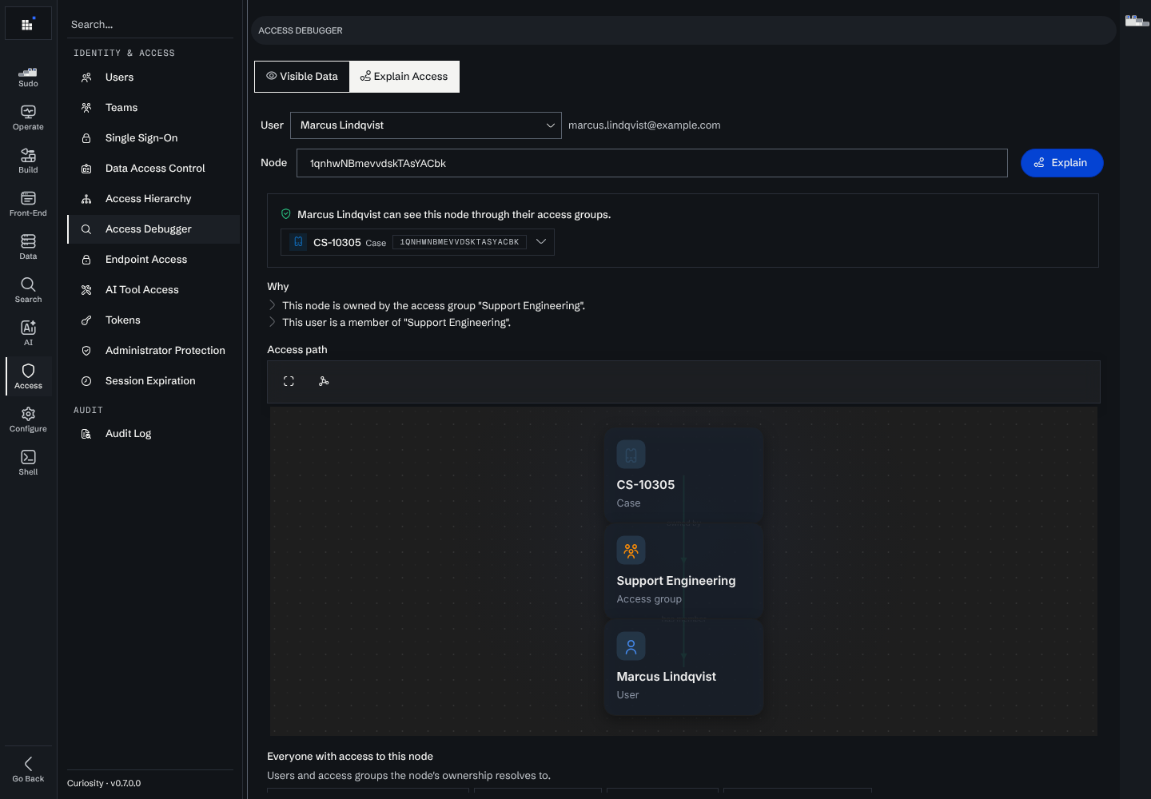Click the graph layout icon in Access path toolbar
This screenshot has width=1151, height=799.
(324, 382)
